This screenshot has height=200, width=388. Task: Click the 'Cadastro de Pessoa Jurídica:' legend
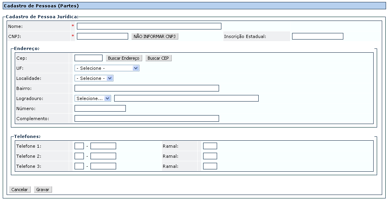42,17
